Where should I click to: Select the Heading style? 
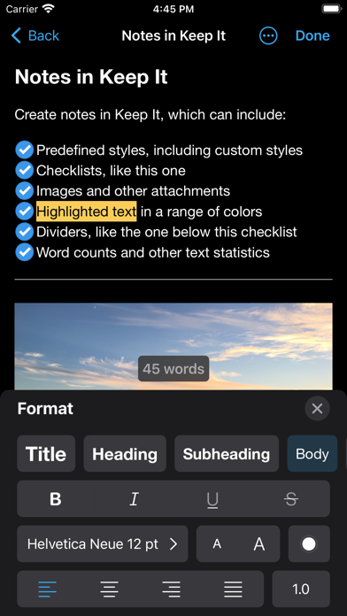[x=125, y=454]
